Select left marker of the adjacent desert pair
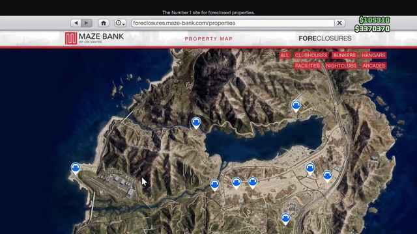 (237, 183)
